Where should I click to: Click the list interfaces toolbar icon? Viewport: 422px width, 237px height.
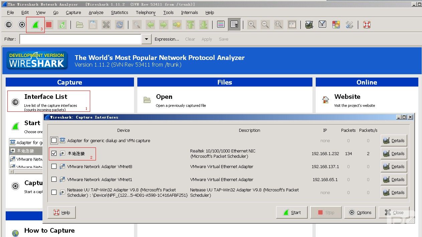[x=9, y=25]
